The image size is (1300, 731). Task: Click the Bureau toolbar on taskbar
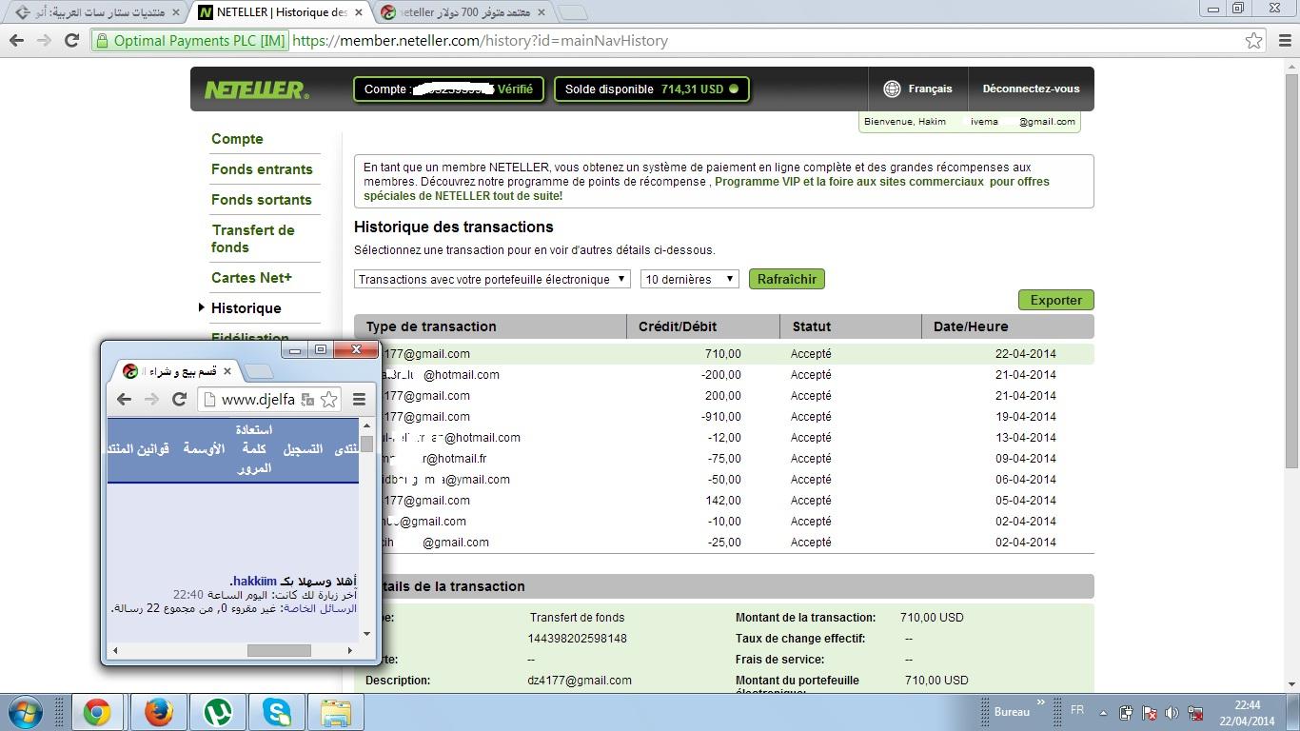pos(1012,712)
